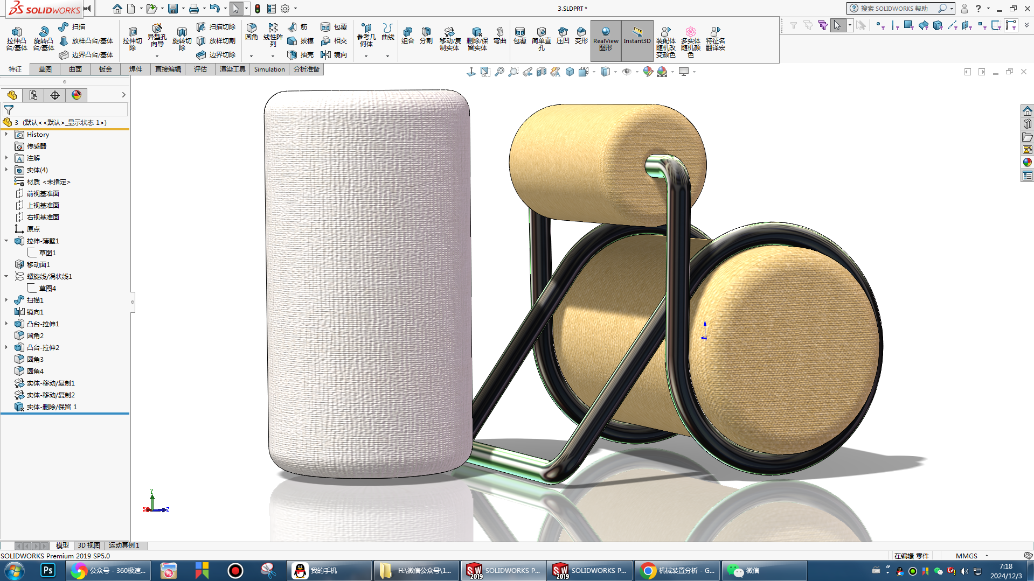Click the 组合 combine tool

coord(408,36)
